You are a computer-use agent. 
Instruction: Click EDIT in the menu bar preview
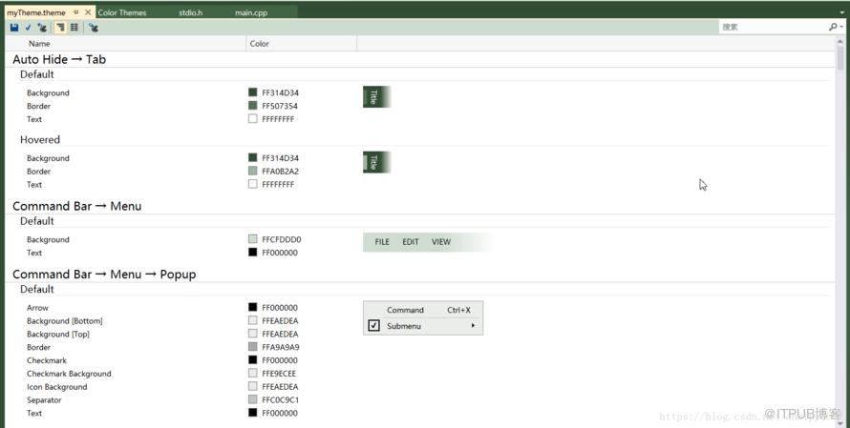pyautogui.click(x=411, y=242)
